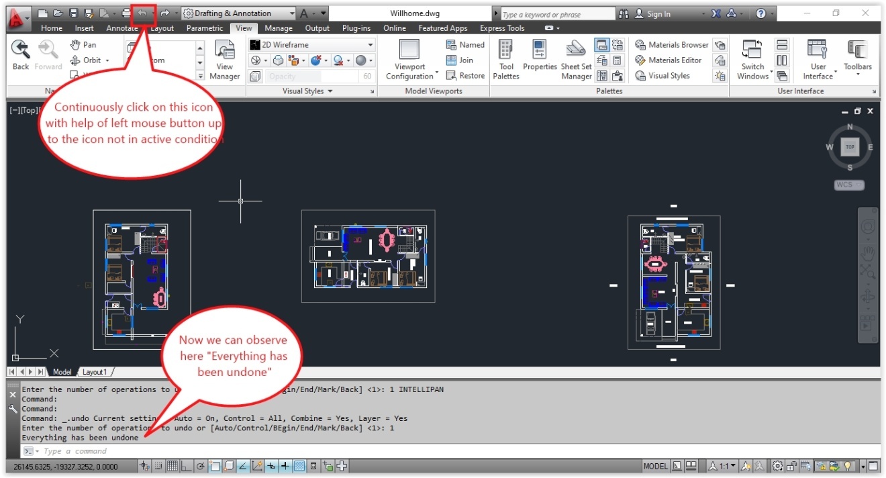Viewport: 886px width, 478px height.
Task: Switch to the Layout1 tab
Action: click(x=95, y=371)
